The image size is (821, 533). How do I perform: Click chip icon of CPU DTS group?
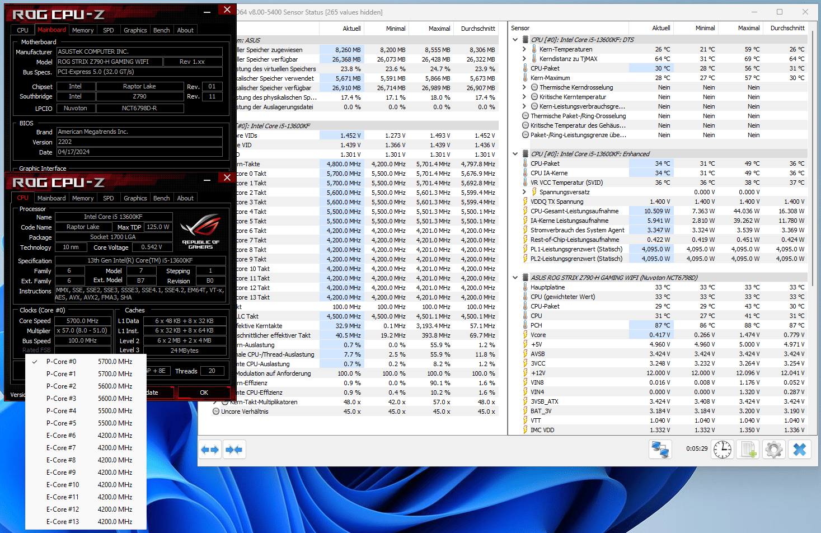pyautogui.click(x=526, y=40)
